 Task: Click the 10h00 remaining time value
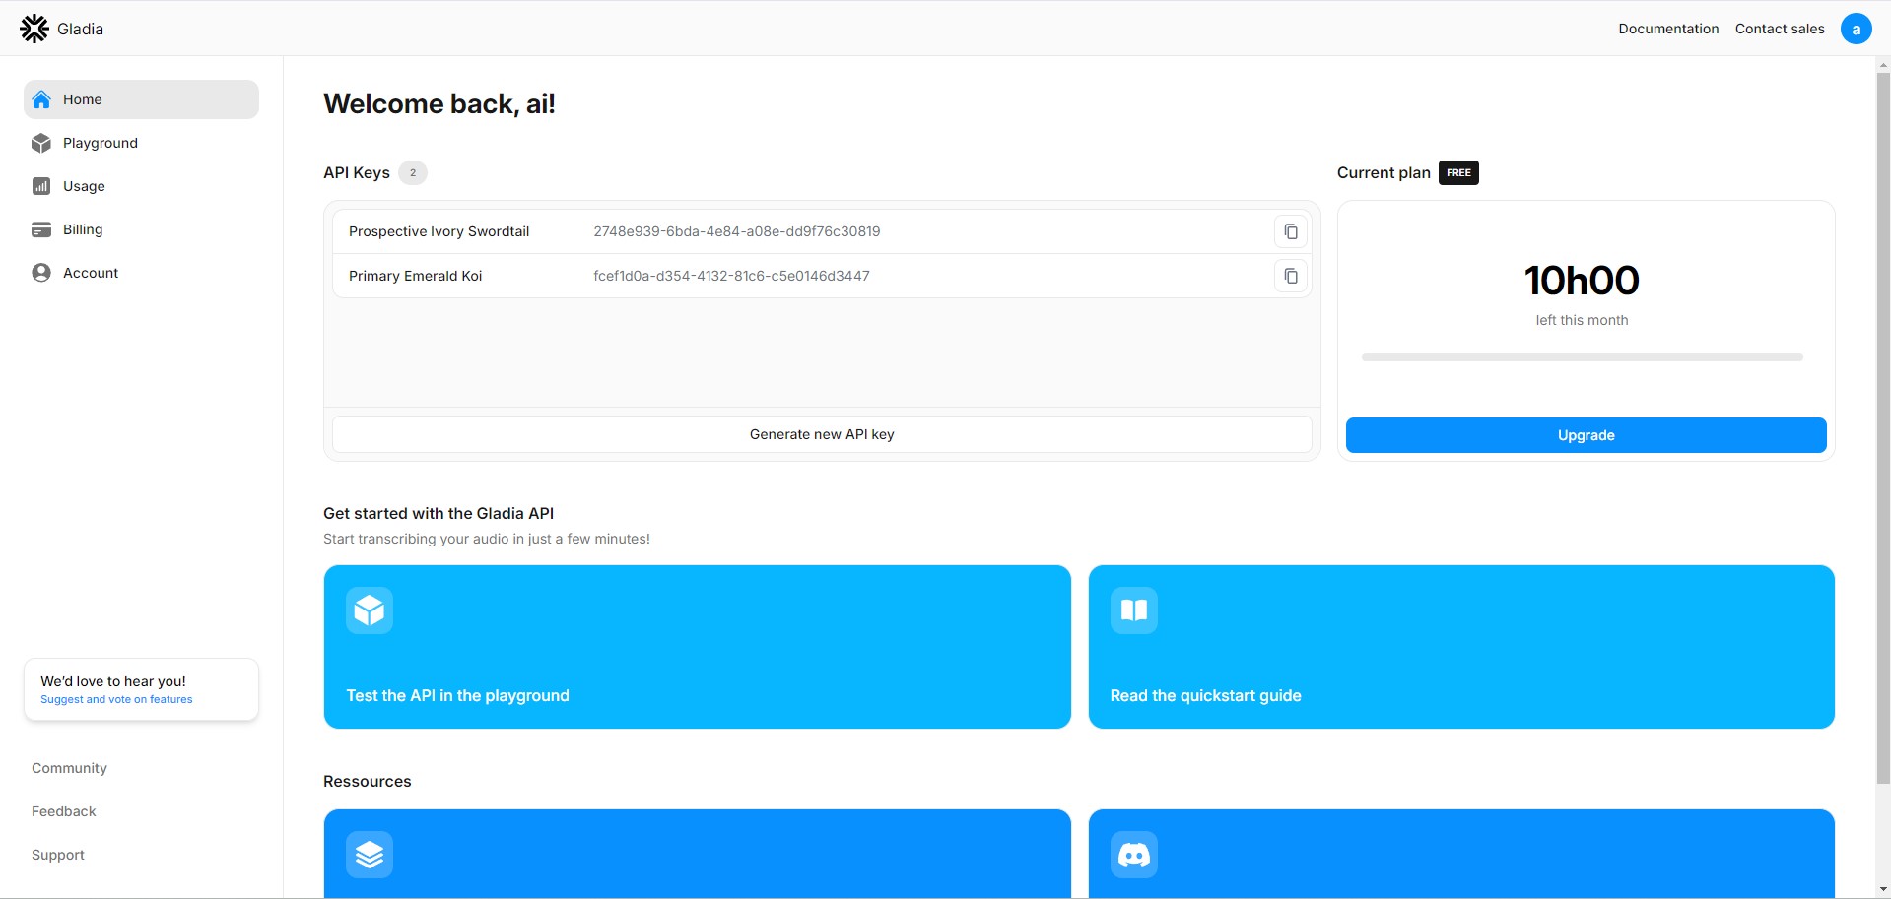pyautogui.click(x=1582, y=281)
